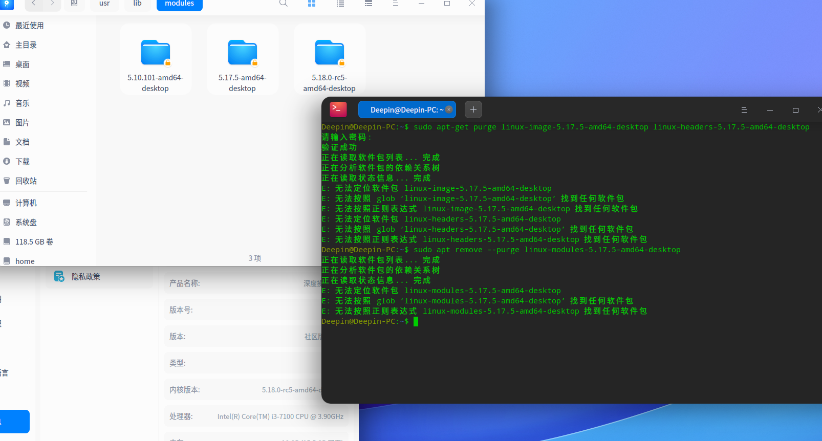
Task: Open Privacy Policy (隐私政策) in settings window
Action: click(x=100, y=277)
